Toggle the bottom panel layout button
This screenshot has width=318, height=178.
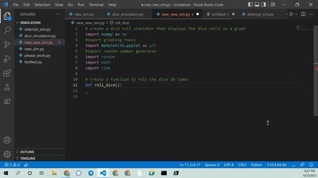[x=257, y=4]
